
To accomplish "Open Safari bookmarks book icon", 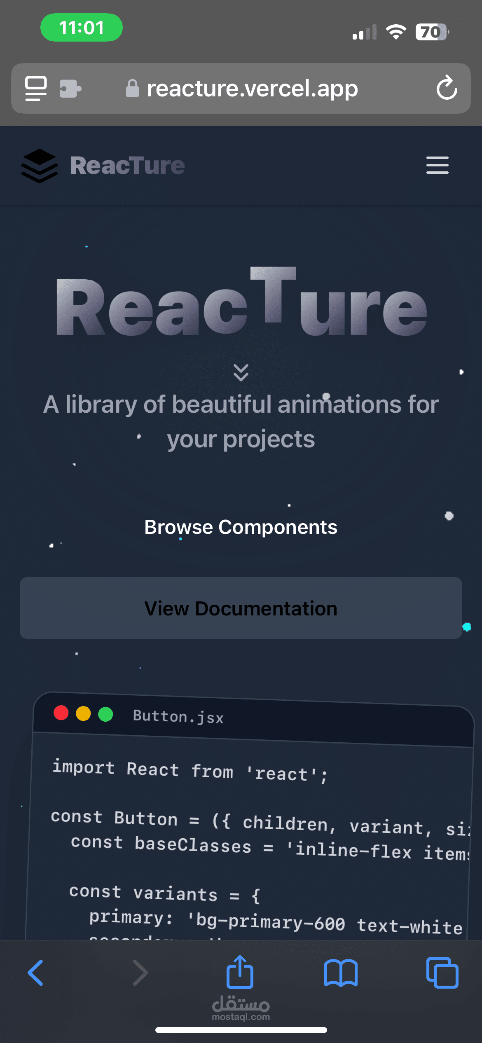I will (x=341, y=973).
